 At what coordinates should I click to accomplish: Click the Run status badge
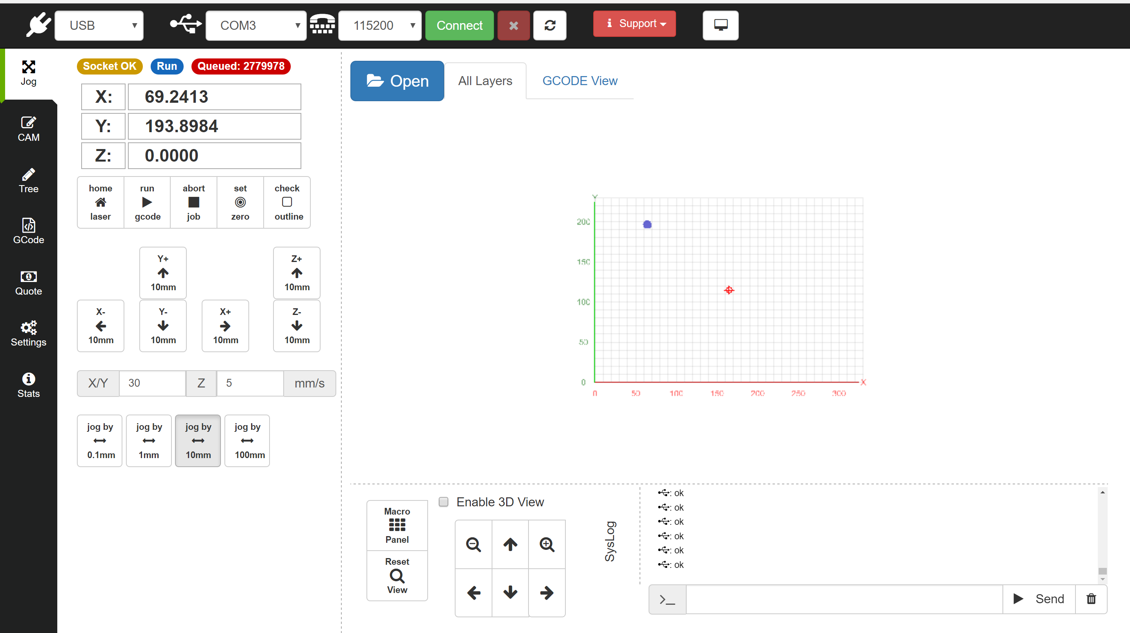(x=167, y=66)
